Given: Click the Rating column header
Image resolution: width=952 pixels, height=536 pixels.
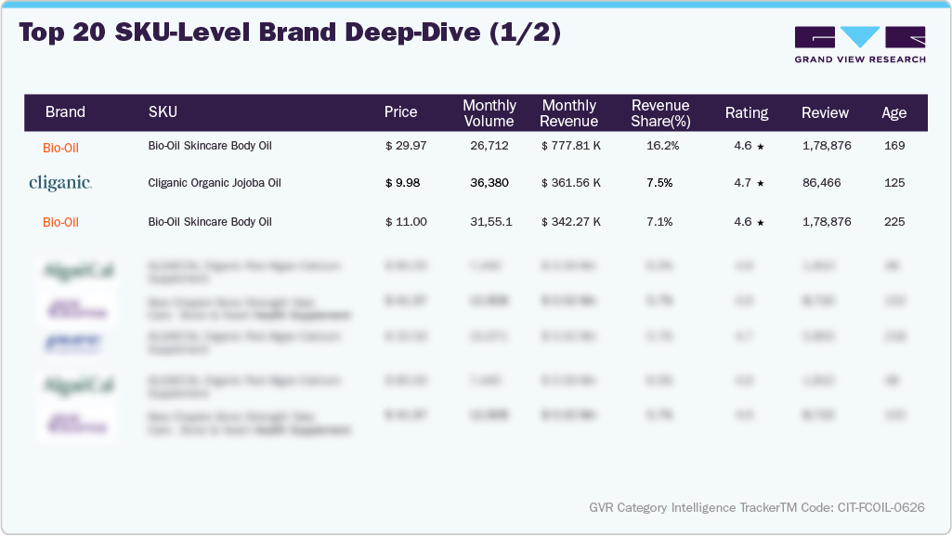Looking at the screenshot, I should (747, 113).
